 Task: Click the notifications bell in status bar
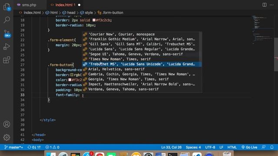click(x=272, y=147)
